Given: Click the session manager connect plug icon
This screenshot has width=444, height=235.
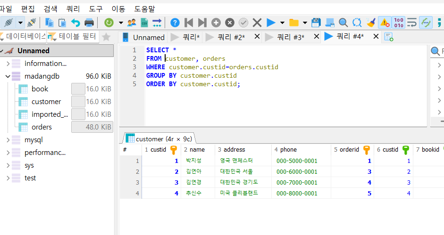Looking at the screenshot, I should [x=8, y=22].
